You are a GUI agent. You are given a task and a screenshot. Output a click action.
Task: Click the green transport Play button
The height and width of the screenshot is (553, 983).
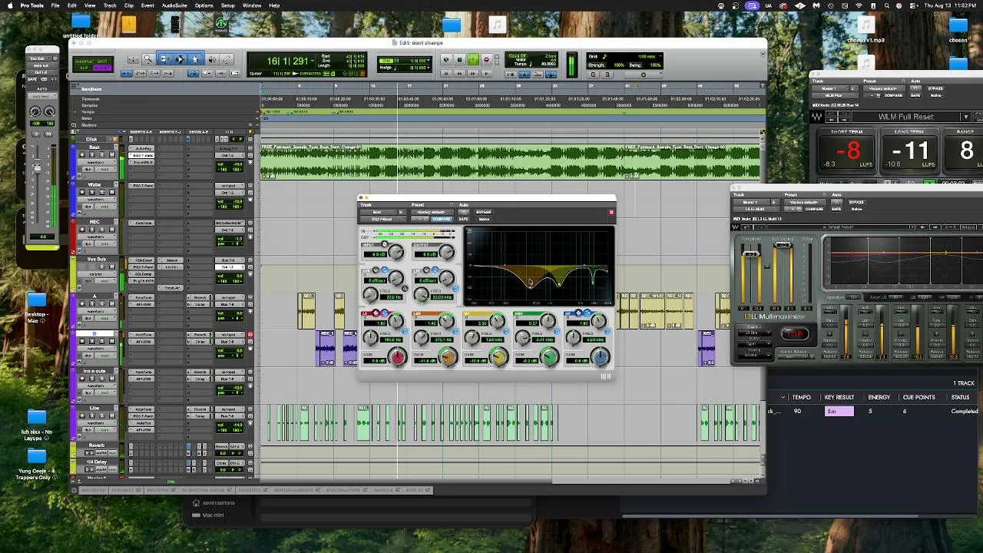pyautogui.click(x=472, y=59)
